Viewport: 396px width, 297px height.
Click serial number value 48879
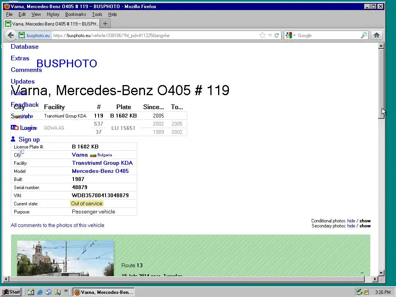pyautogui.click(x=80, y=188)
